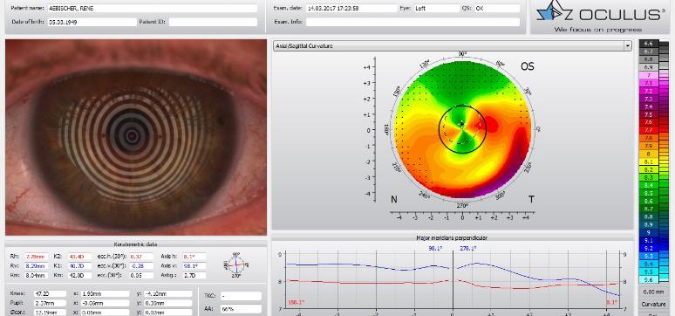Click the Astig. value field
Screen dimensions: 675x316
(194, 275)
